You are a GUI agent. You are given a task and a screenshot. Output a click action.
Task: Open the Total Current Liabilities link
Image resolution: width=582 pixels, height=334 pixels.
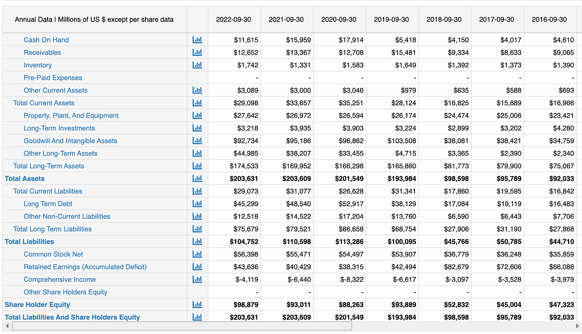[x=48, y=191]
